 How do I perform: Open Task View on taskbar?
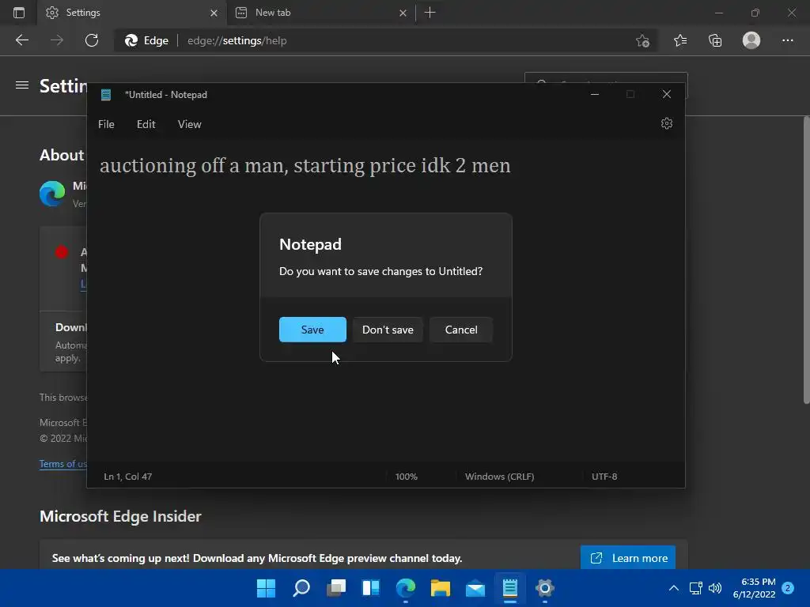(x=336, y=588)
